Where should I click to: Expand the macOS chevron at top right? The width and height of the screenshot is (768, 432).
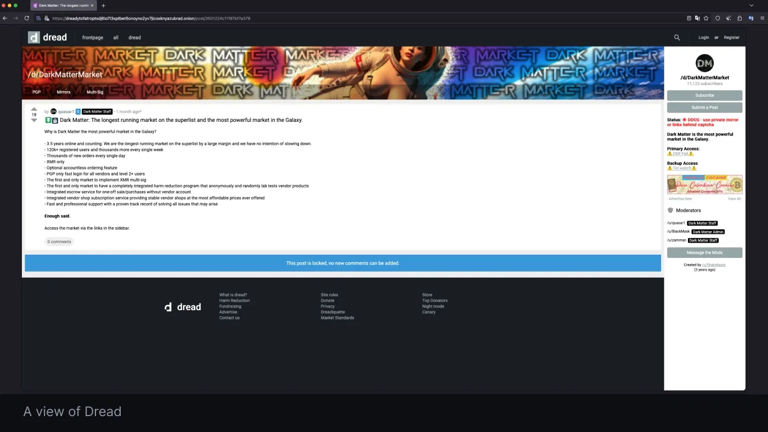point(752,5)
